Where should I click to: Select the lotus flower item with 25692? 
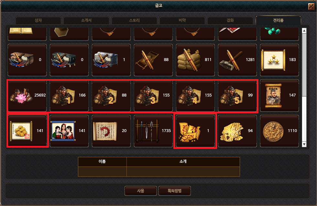pos(27,96)
